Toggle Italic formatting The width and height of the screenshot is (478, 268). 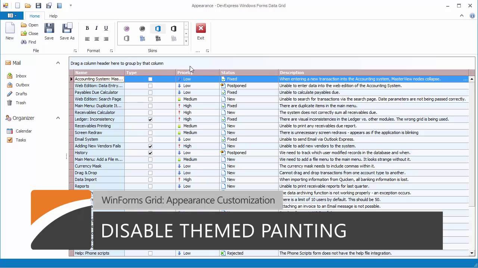[x=96, y=28]
